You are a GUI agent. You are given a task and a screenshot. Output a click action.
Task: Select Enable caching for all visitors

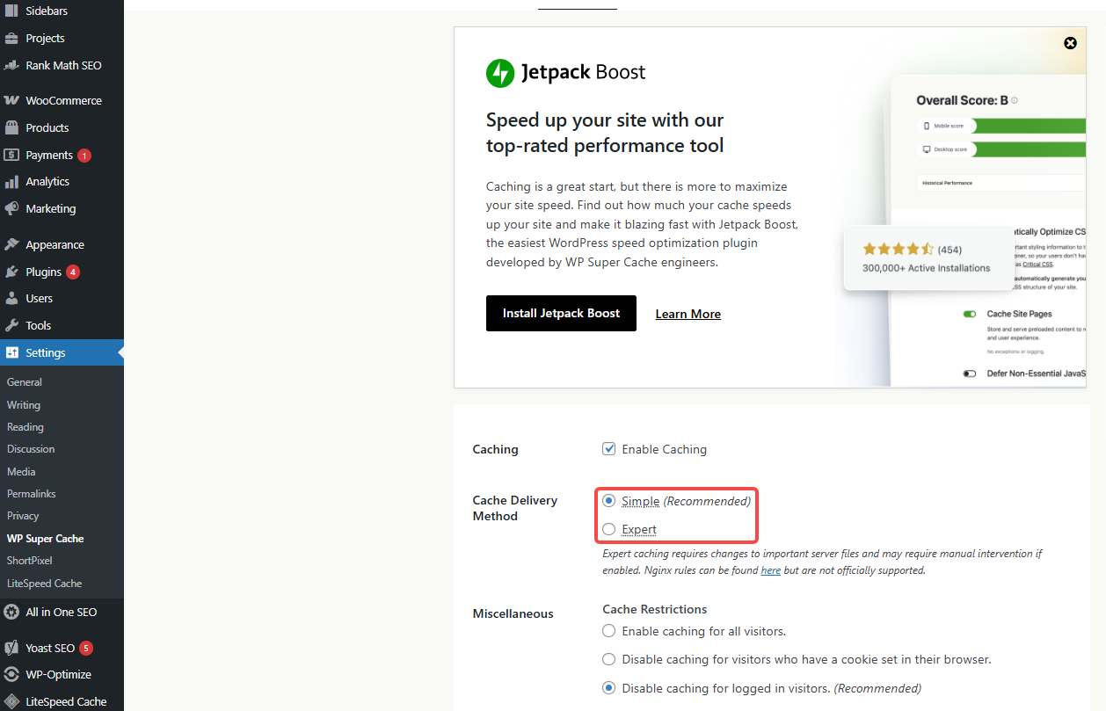point(608,631)
